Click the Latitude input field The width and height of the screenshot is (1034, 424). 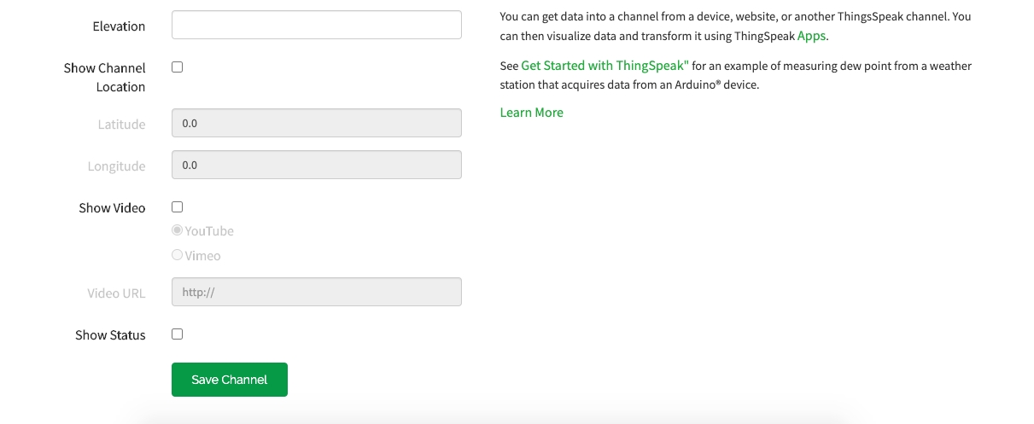click(x=316, y=123)
